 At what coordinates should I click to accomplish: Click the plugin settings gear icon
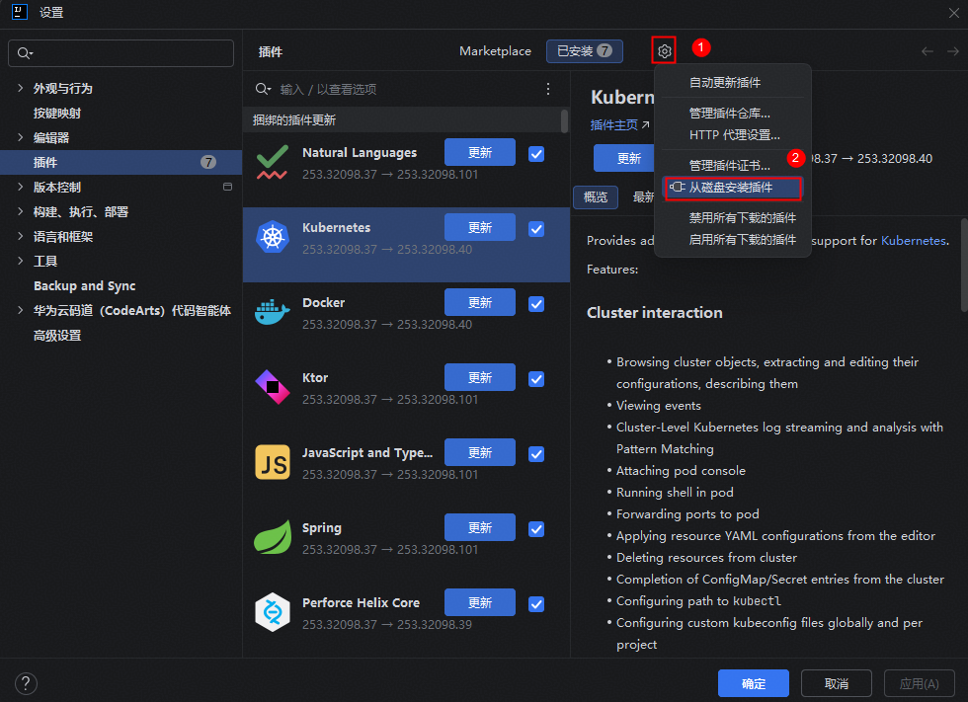click(x=664, y=51)
